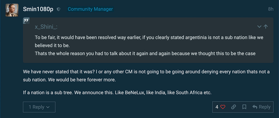
Task: Click the chevron inside 1 Reply button
Action: point(48,107)
